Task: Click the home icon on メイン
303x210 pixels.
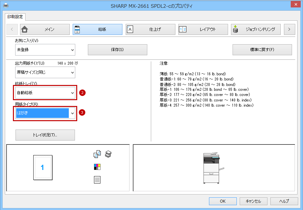Action: [x=25, y=29]
